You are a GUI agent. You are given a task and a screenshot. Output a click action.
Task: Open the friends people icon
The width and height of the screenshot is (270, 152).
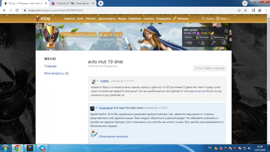224,43
